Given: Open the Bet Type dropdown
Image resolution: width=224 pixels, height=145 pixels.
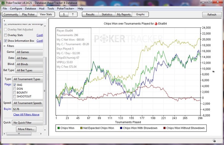Looking at the screenshot, I should coord(29,70).
